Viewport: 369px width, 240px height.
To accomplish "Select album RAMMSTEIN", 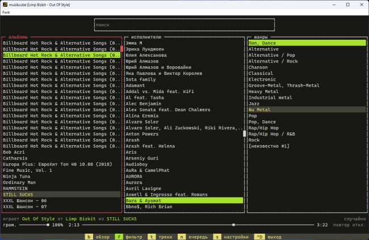I will 61,189.
